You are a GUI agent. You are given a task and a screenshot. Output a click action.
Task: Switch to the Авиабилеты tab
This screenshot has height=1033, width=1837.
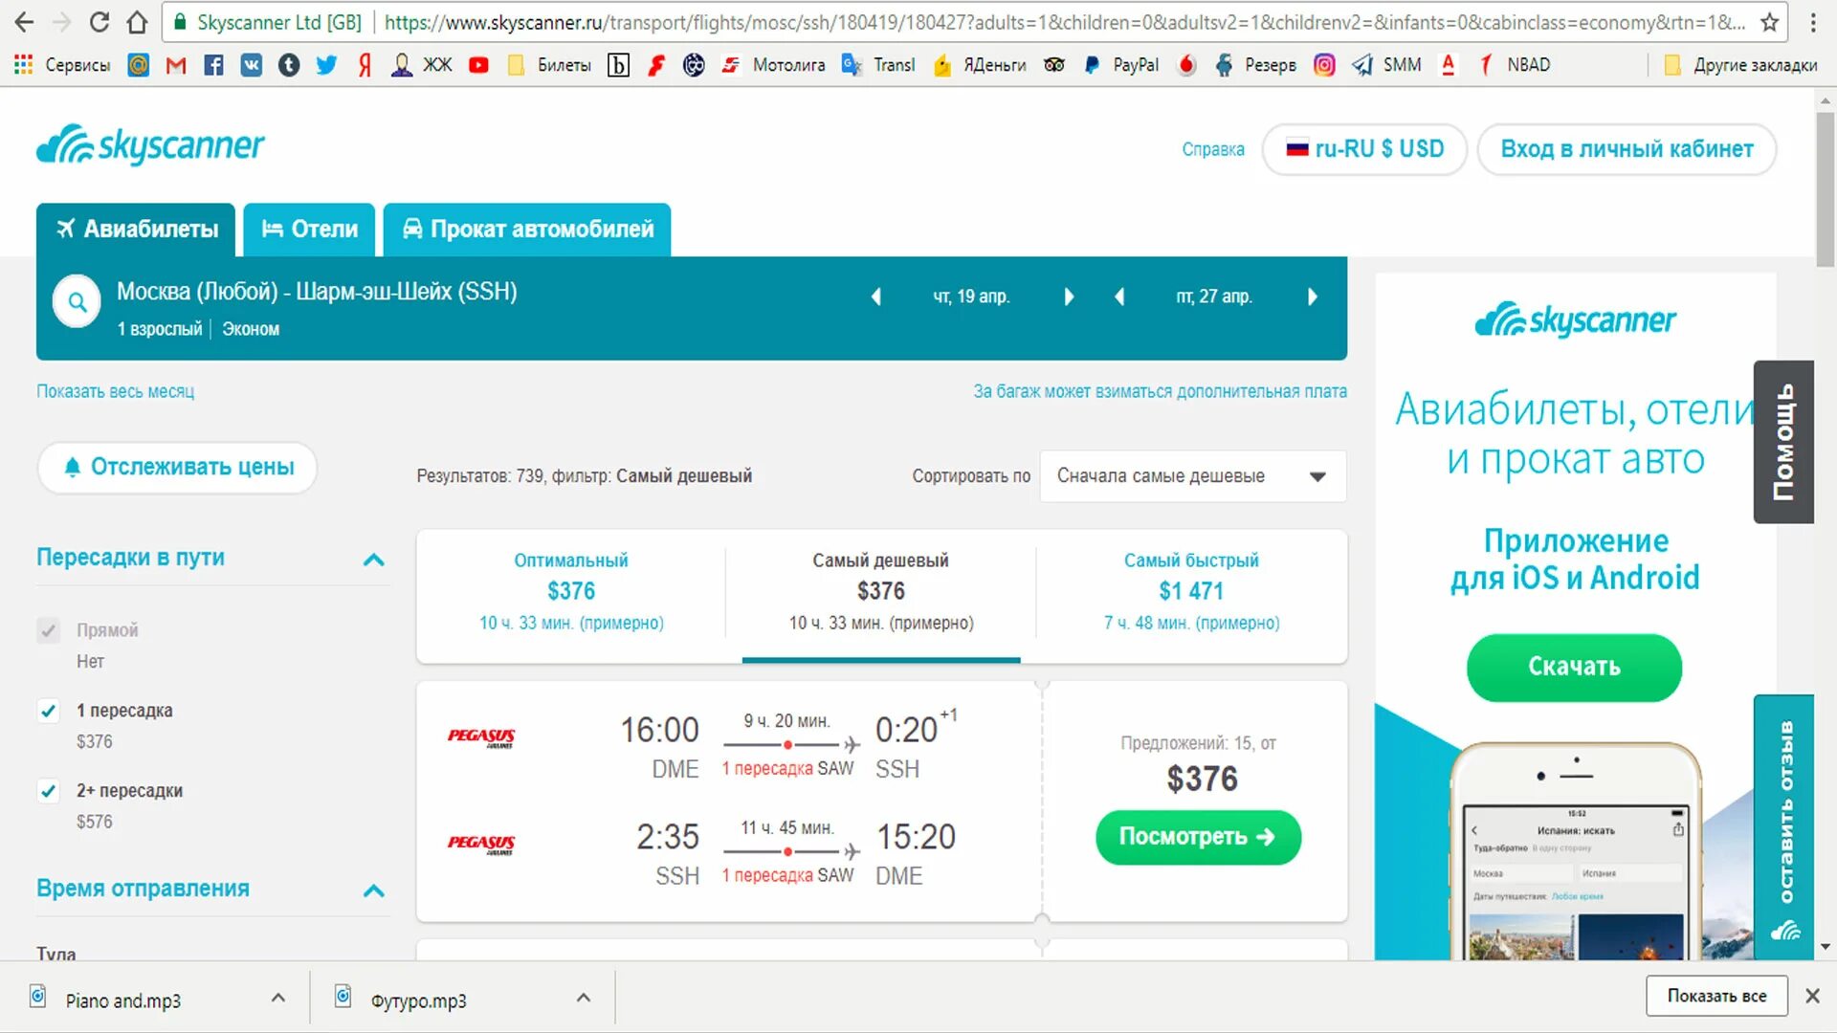[136, 230]
